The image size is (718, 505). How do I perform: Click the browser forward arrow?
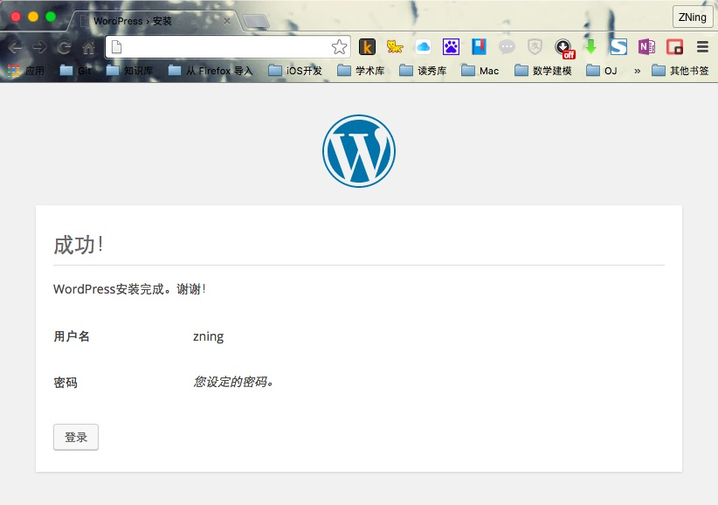click(40, 47)
